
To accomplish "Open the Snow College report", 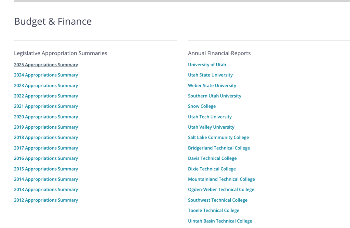I will click(x=202, y=106).
